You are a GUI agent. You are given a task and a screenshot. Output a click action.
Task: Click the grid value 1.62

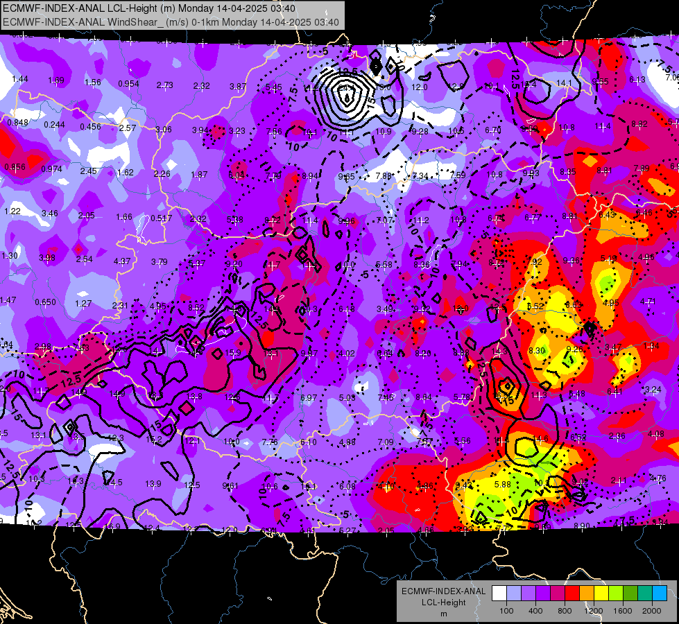pyautogui.click(x=125, y=173)
